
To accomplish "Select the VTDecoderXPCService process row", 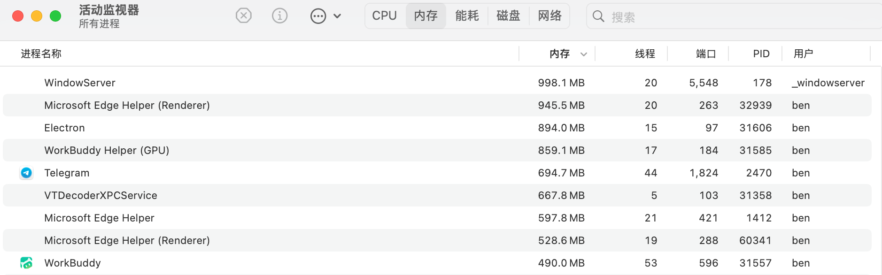I will coord(437,196).
